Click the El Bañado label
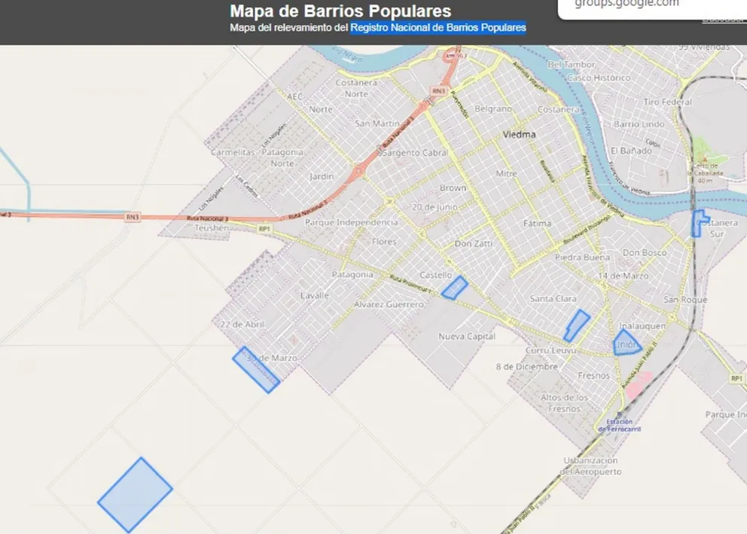Image resolution: width=747 pixels, height=534 pixels. tap(631, 151)
